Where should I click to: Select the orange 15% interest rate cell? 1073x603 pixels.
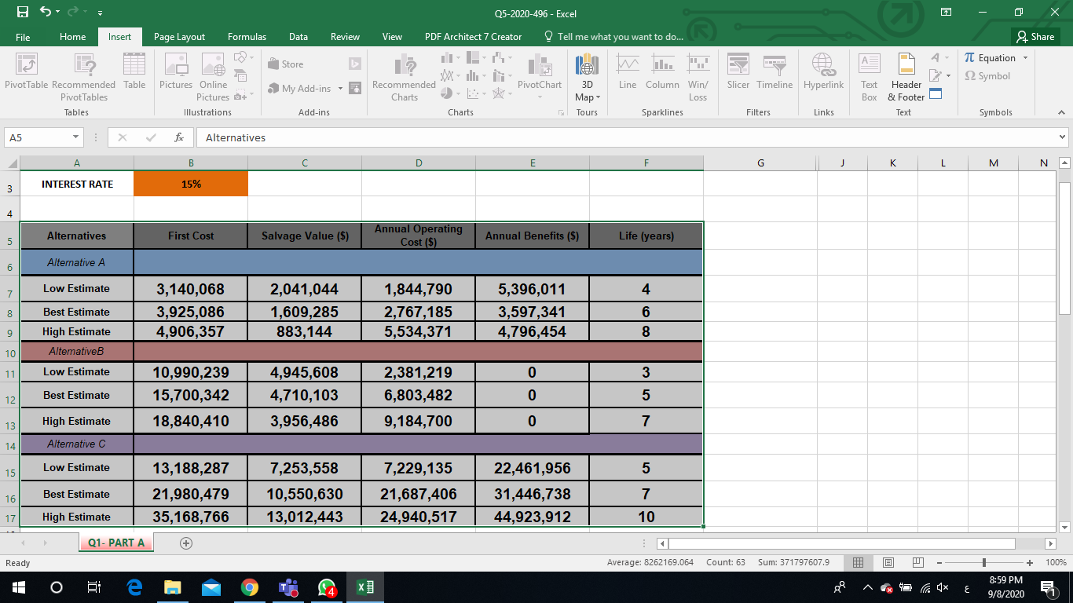click(191, 184)
